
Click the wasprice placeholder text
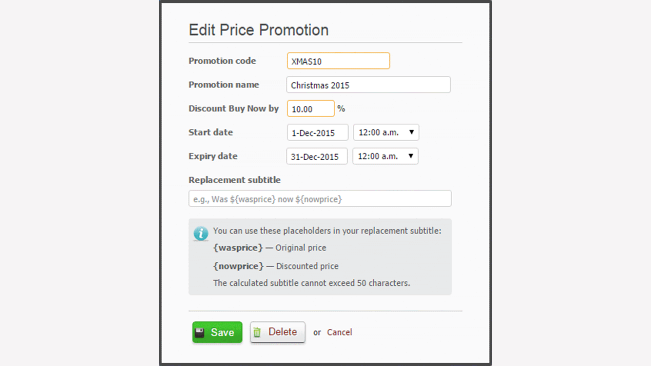(x=238, y=248)
